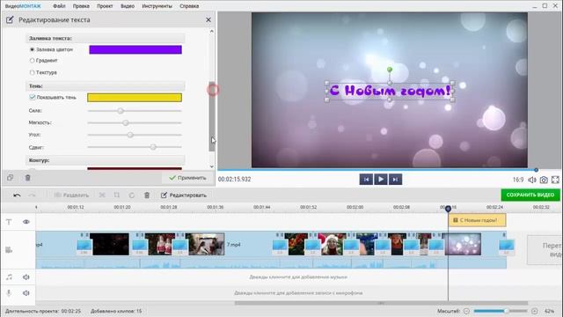Click the duplicate text icon
The width and height of the screenshot is (563, 317).
coord(10,178)
